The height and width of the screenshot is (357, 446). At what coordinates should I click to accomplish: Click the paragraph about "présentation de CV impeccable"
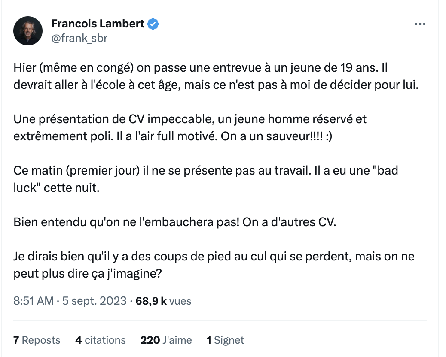coord(190,127)
